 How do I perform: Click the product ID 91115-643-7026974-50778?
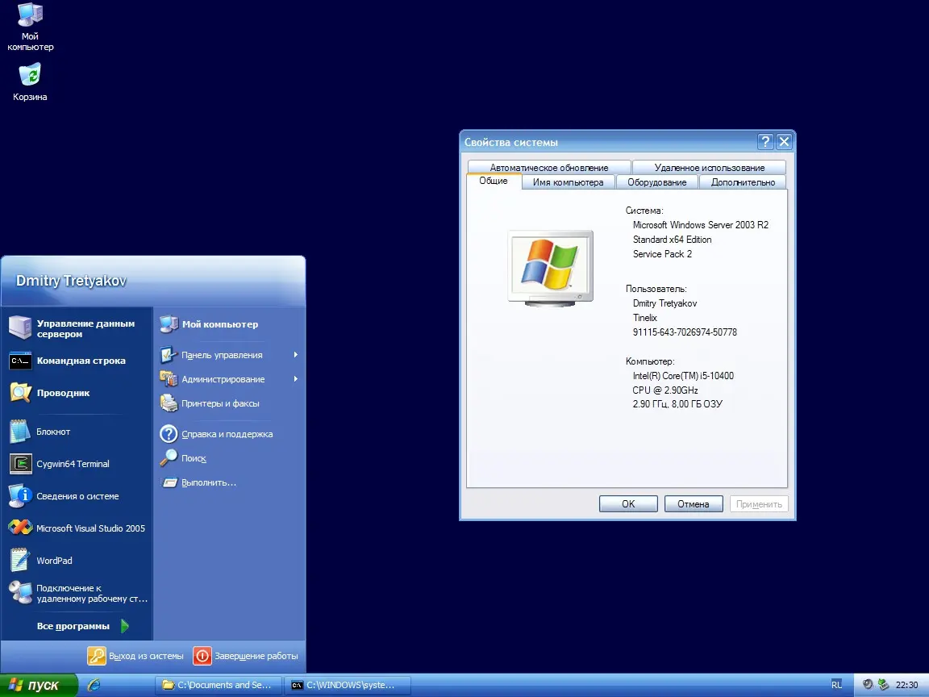click(685, 332)
